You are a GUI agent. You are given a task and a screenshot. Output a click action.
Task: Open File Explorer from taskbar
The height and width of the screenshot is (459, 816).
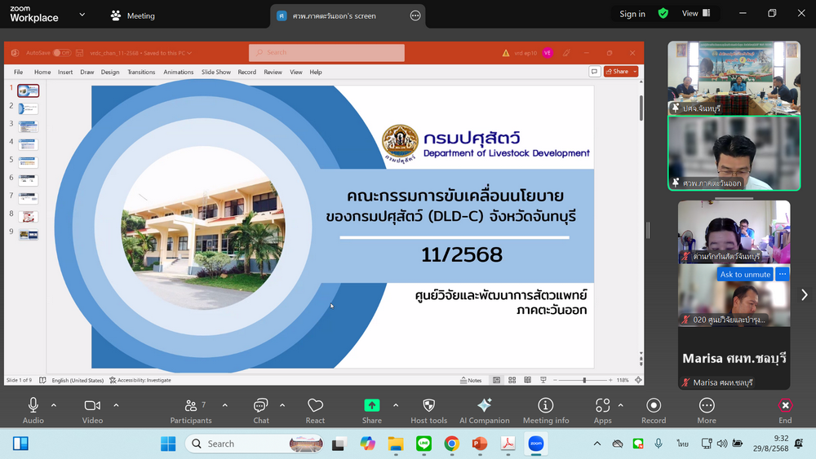(x=396, y=444)
